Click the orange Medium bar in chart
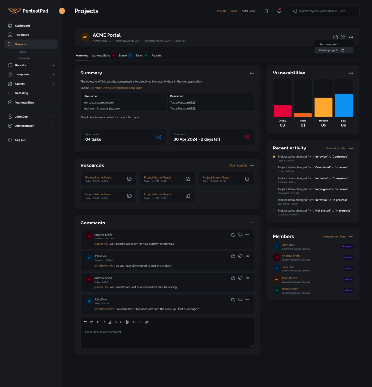This screenshot has height=387, width=372. point(323,107)
